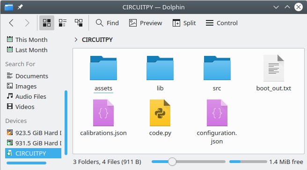Click the Last Month sidebar entry
This screenshot has width=307, height=170.
pyautogui.click(x=33, y=50)
